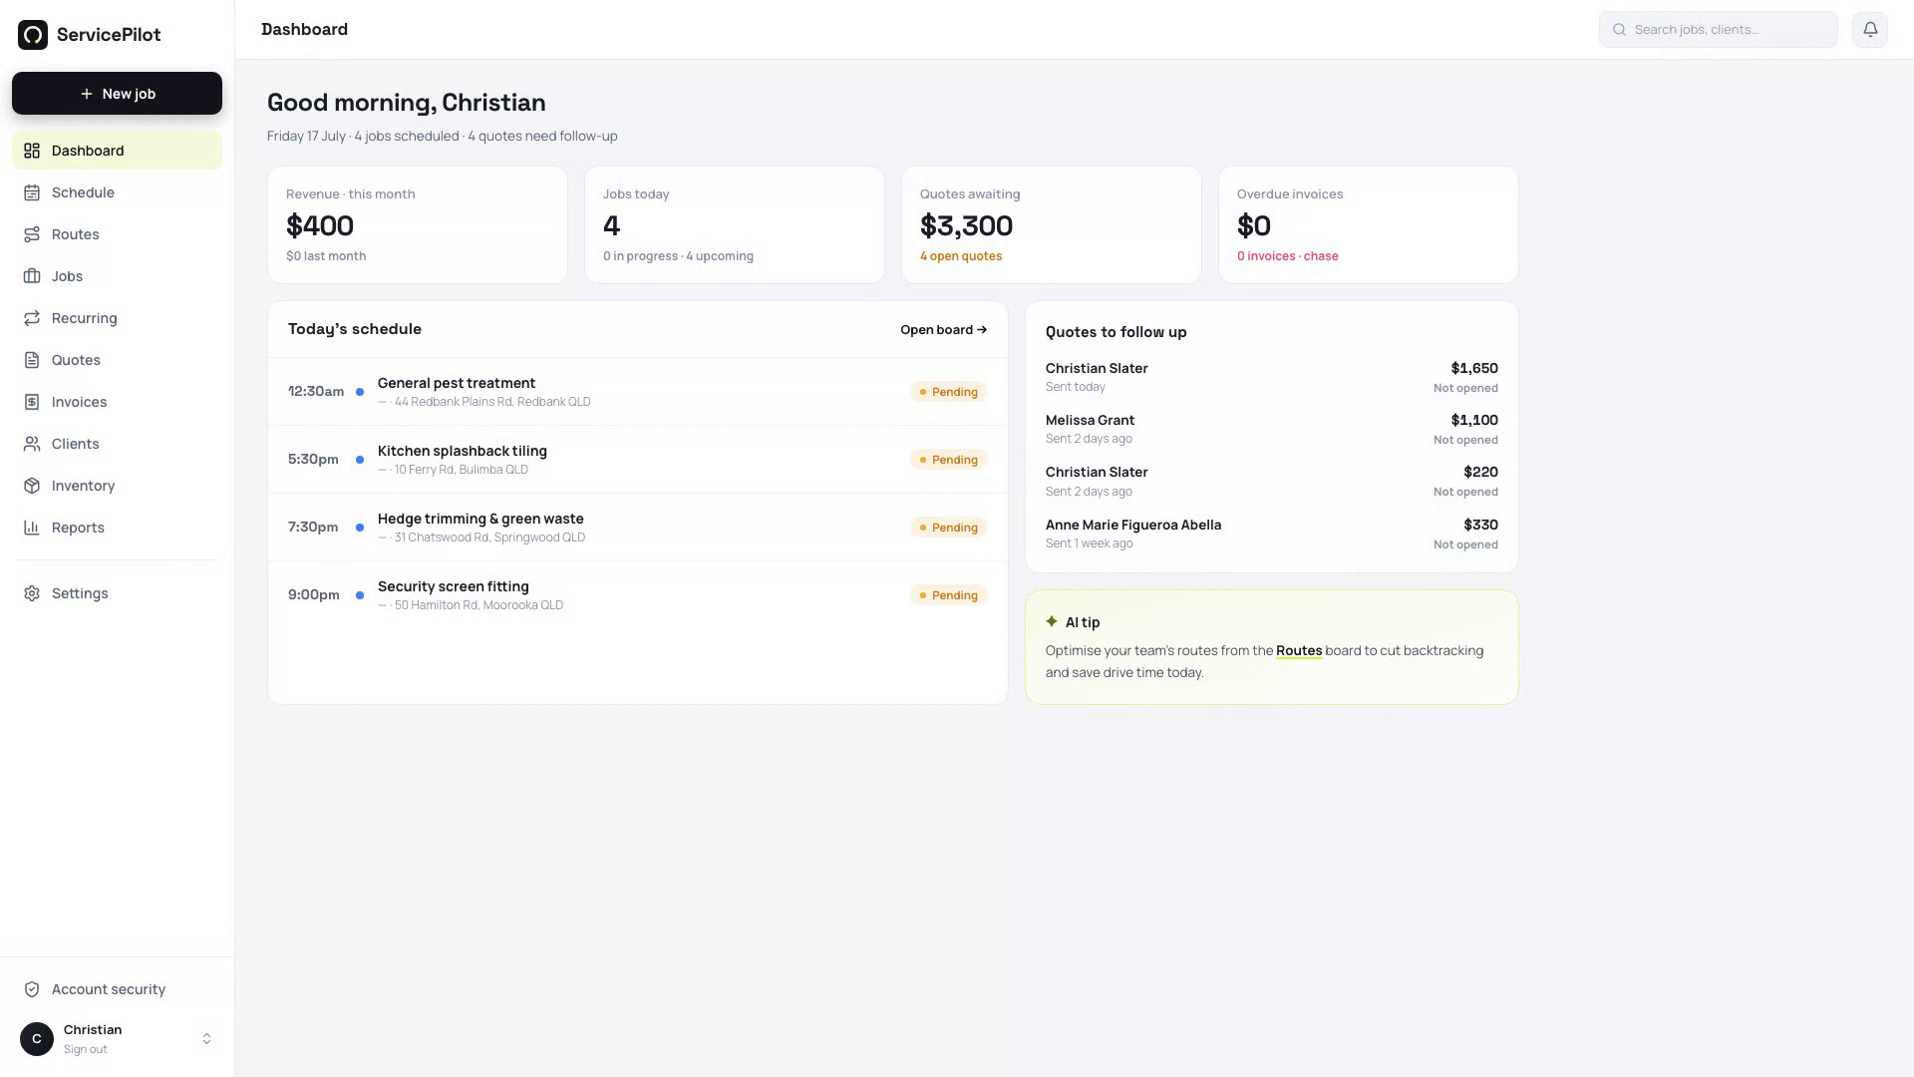Image resolution: width=1914 pixels, height=1077 pixels.
Task: Expand the Christian account switcher chevron
Action: [206, 1038]
